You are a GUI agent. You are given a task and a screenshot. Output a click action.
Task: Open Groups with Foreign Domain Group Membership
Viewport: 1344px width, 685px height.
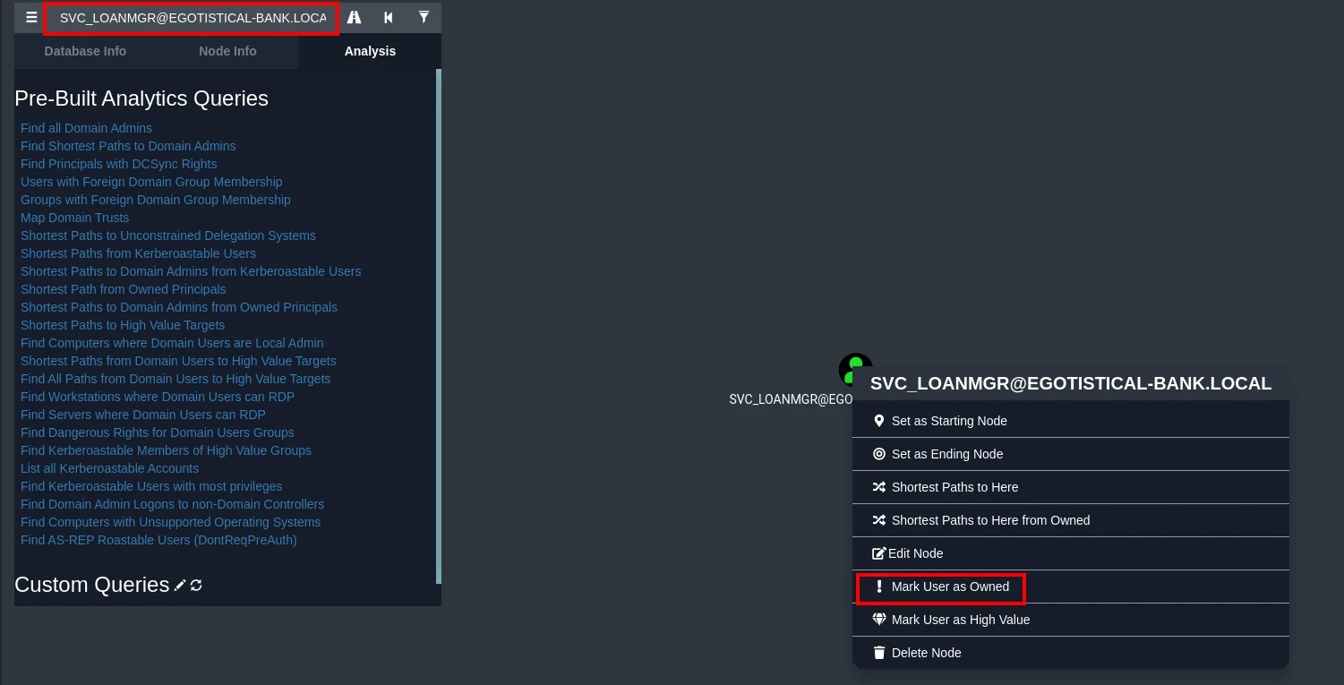coord(156,200)
